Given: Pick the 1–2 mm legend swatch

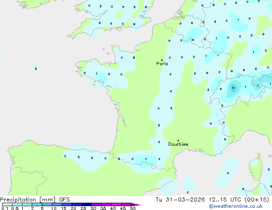Looking at the screenshot, I should tap(27, 204).
